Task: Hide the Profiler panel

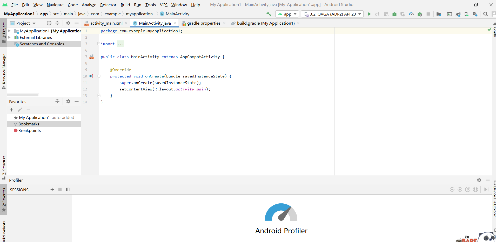Action: [x=488, y=180]
